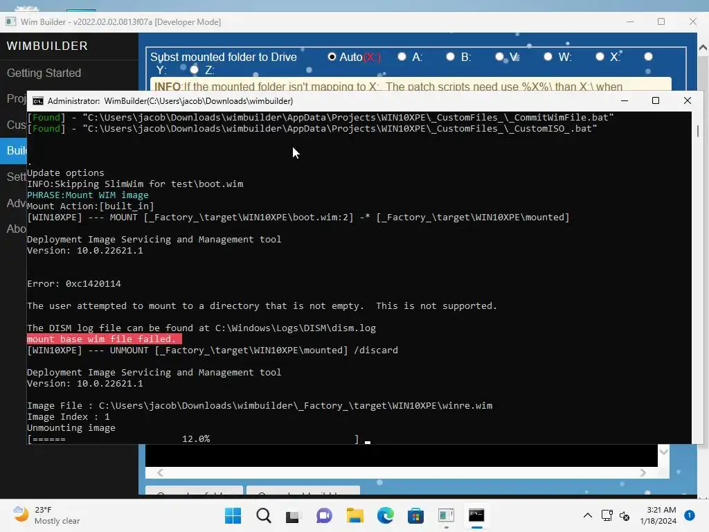Click the log panel scroll-right arrow

coord(643,472)
